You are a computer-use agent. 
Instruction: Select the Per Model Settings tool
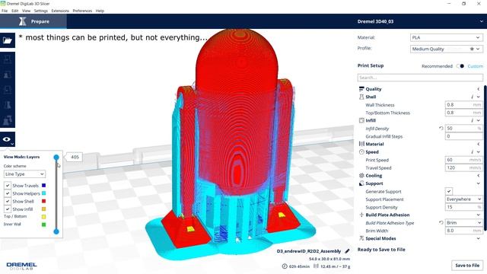(8, 120)
